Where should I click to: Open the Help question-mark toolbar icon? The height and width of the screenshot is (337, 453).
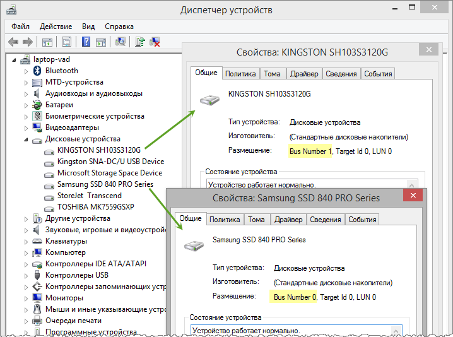(x=86, y=42)
